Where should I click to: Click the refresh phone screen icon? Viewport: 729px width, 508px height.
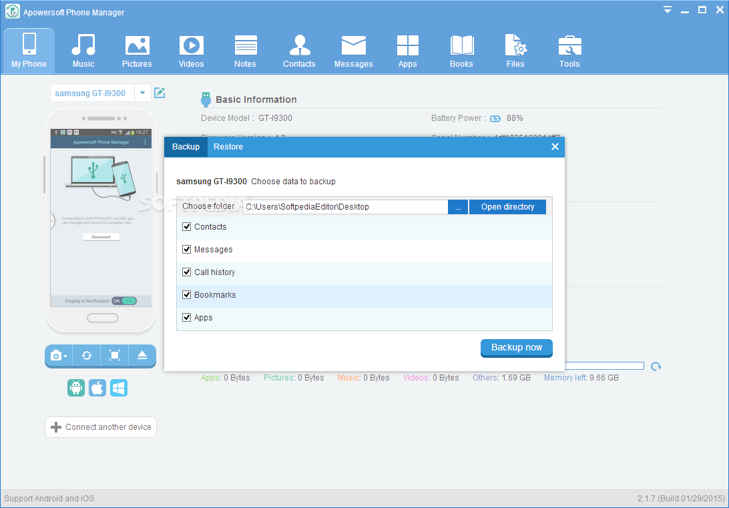[87, 356]
